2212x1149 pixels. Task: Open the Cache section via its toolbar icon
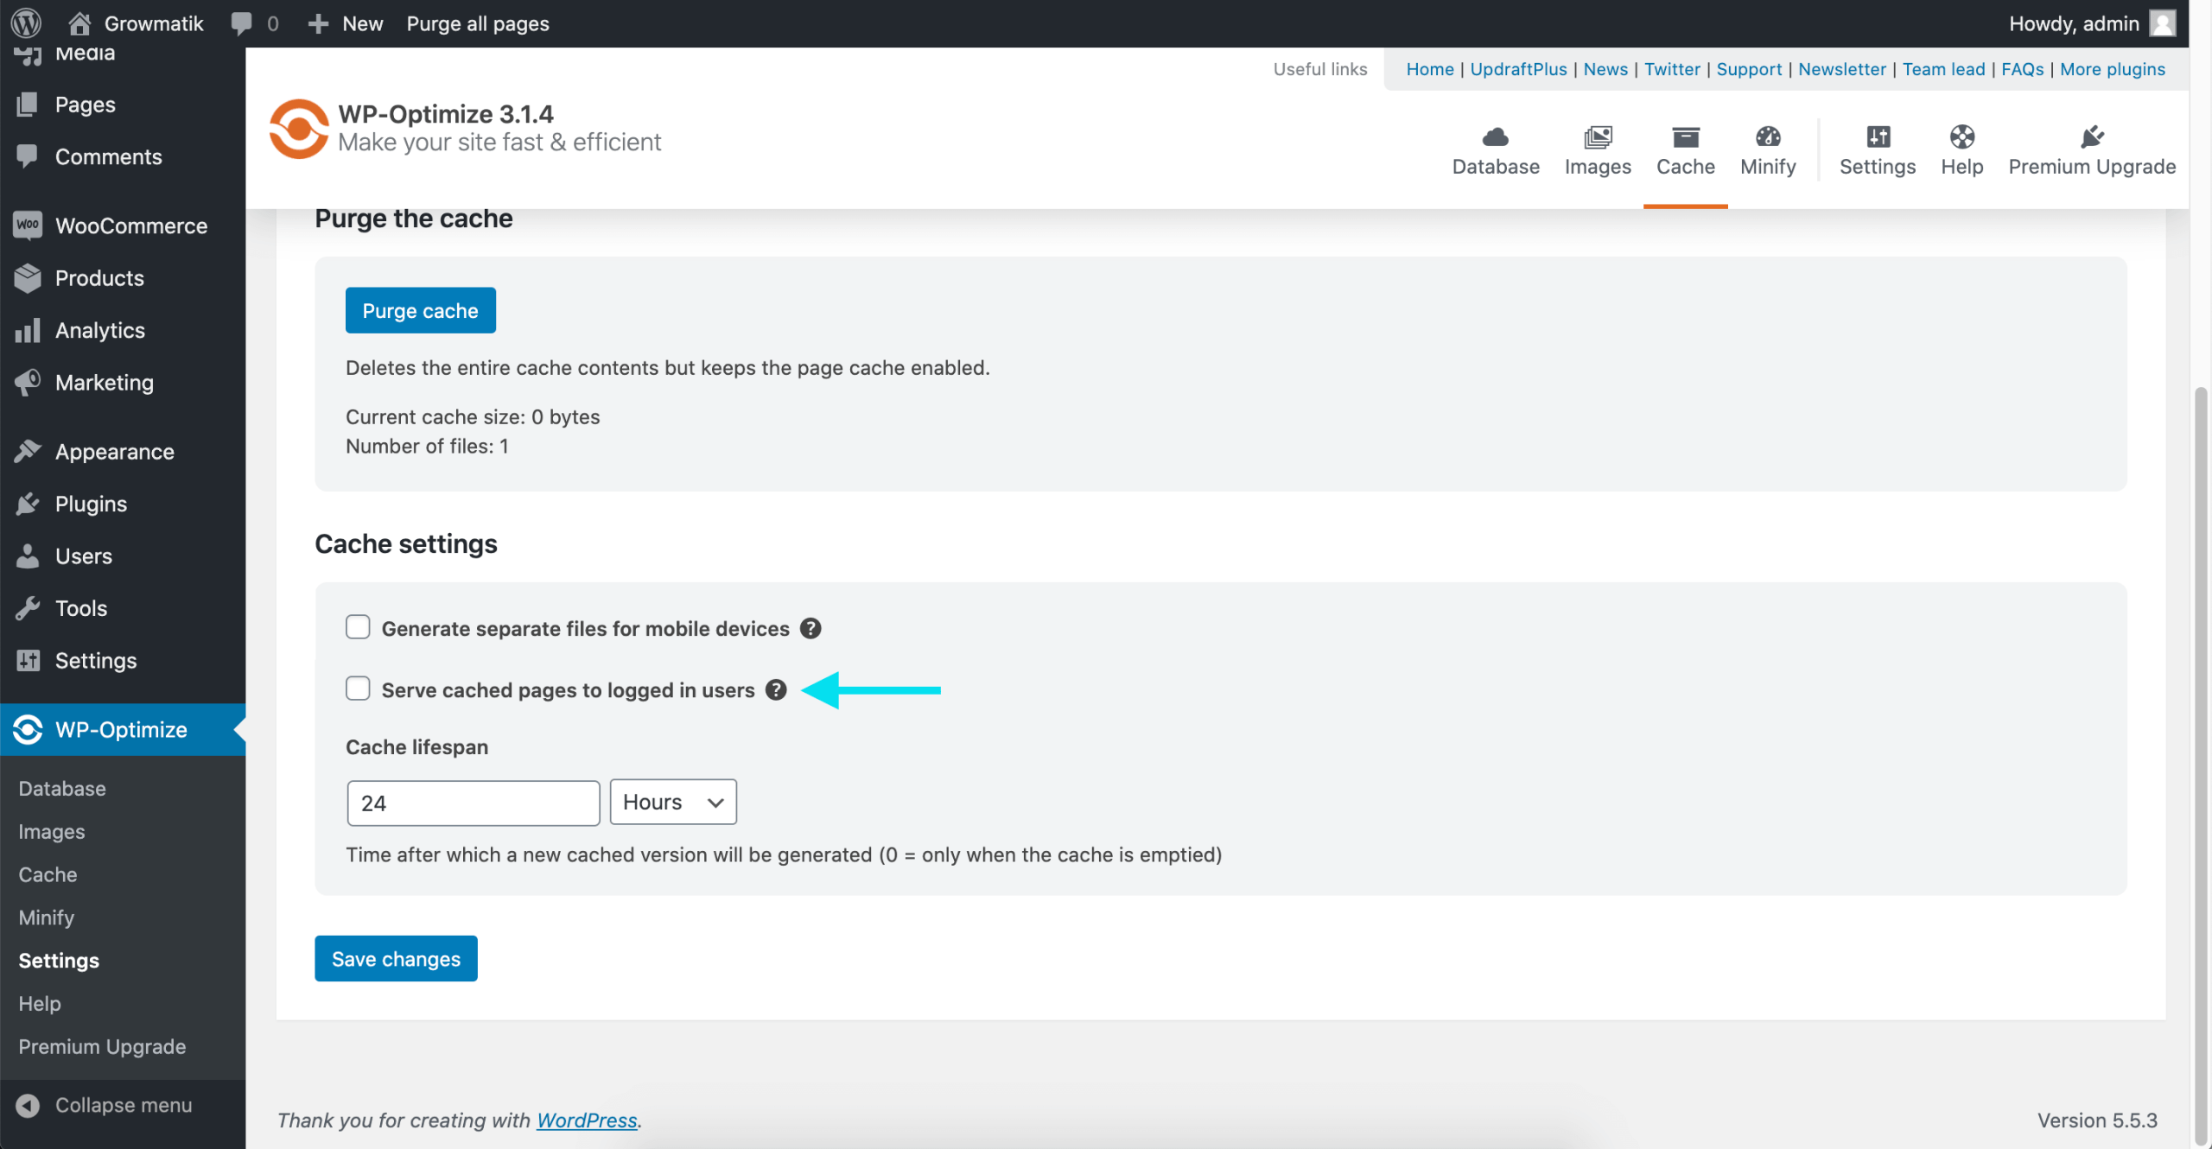1685,151
